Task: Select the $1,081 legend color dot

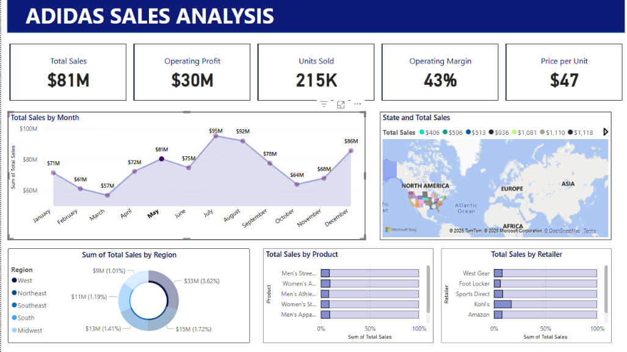Action: 514,132
